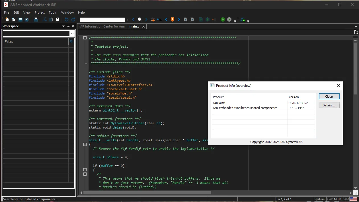This screenshot has width=359, height=202.
Task: Click the Copy toolbar icon
Action: coord(51,20)
